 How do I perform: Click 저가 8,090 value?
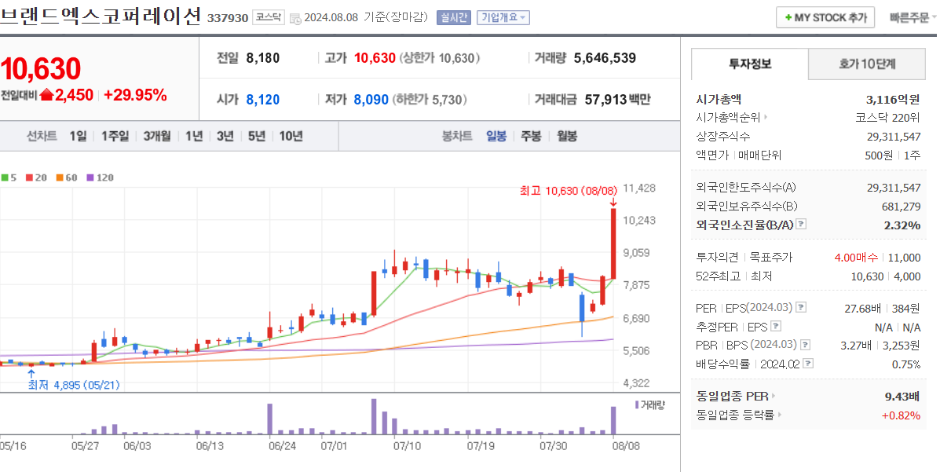pos(371,100)
